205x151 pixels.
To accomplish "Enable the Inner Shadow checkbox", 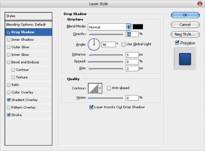I will pos(8,40).
